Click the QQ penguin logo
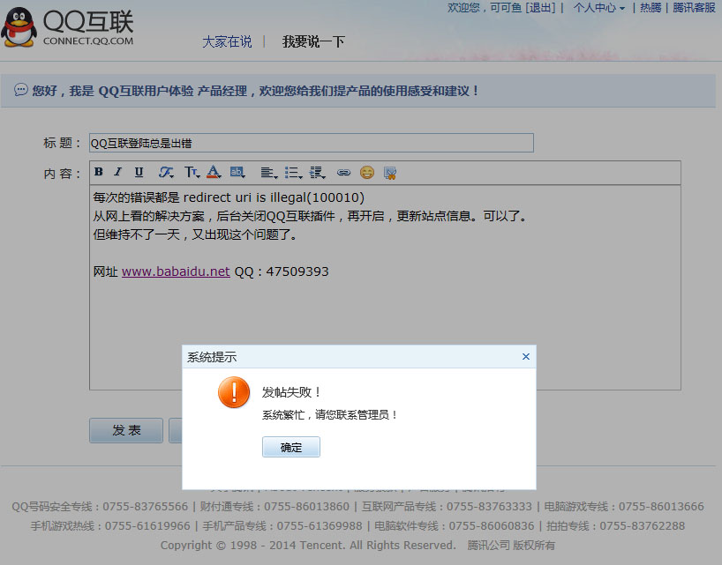 (x=19, y=26)
